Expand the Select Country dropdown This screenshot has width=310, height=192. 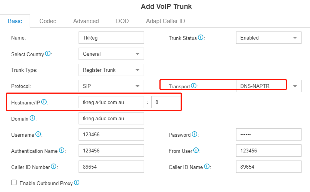[x=111, y=54]
